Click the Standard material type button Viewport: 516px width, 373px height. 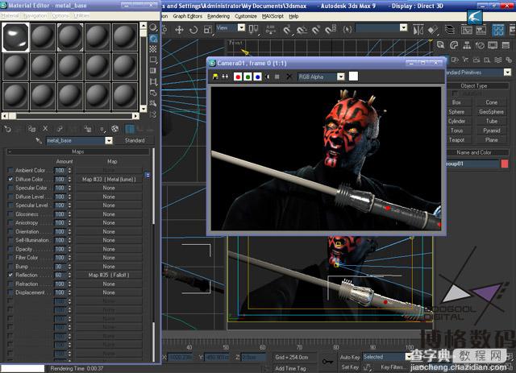(135, 140)
